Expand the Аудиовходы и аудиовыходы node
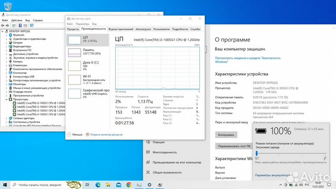The image size is (336, 189). (7, 39)
